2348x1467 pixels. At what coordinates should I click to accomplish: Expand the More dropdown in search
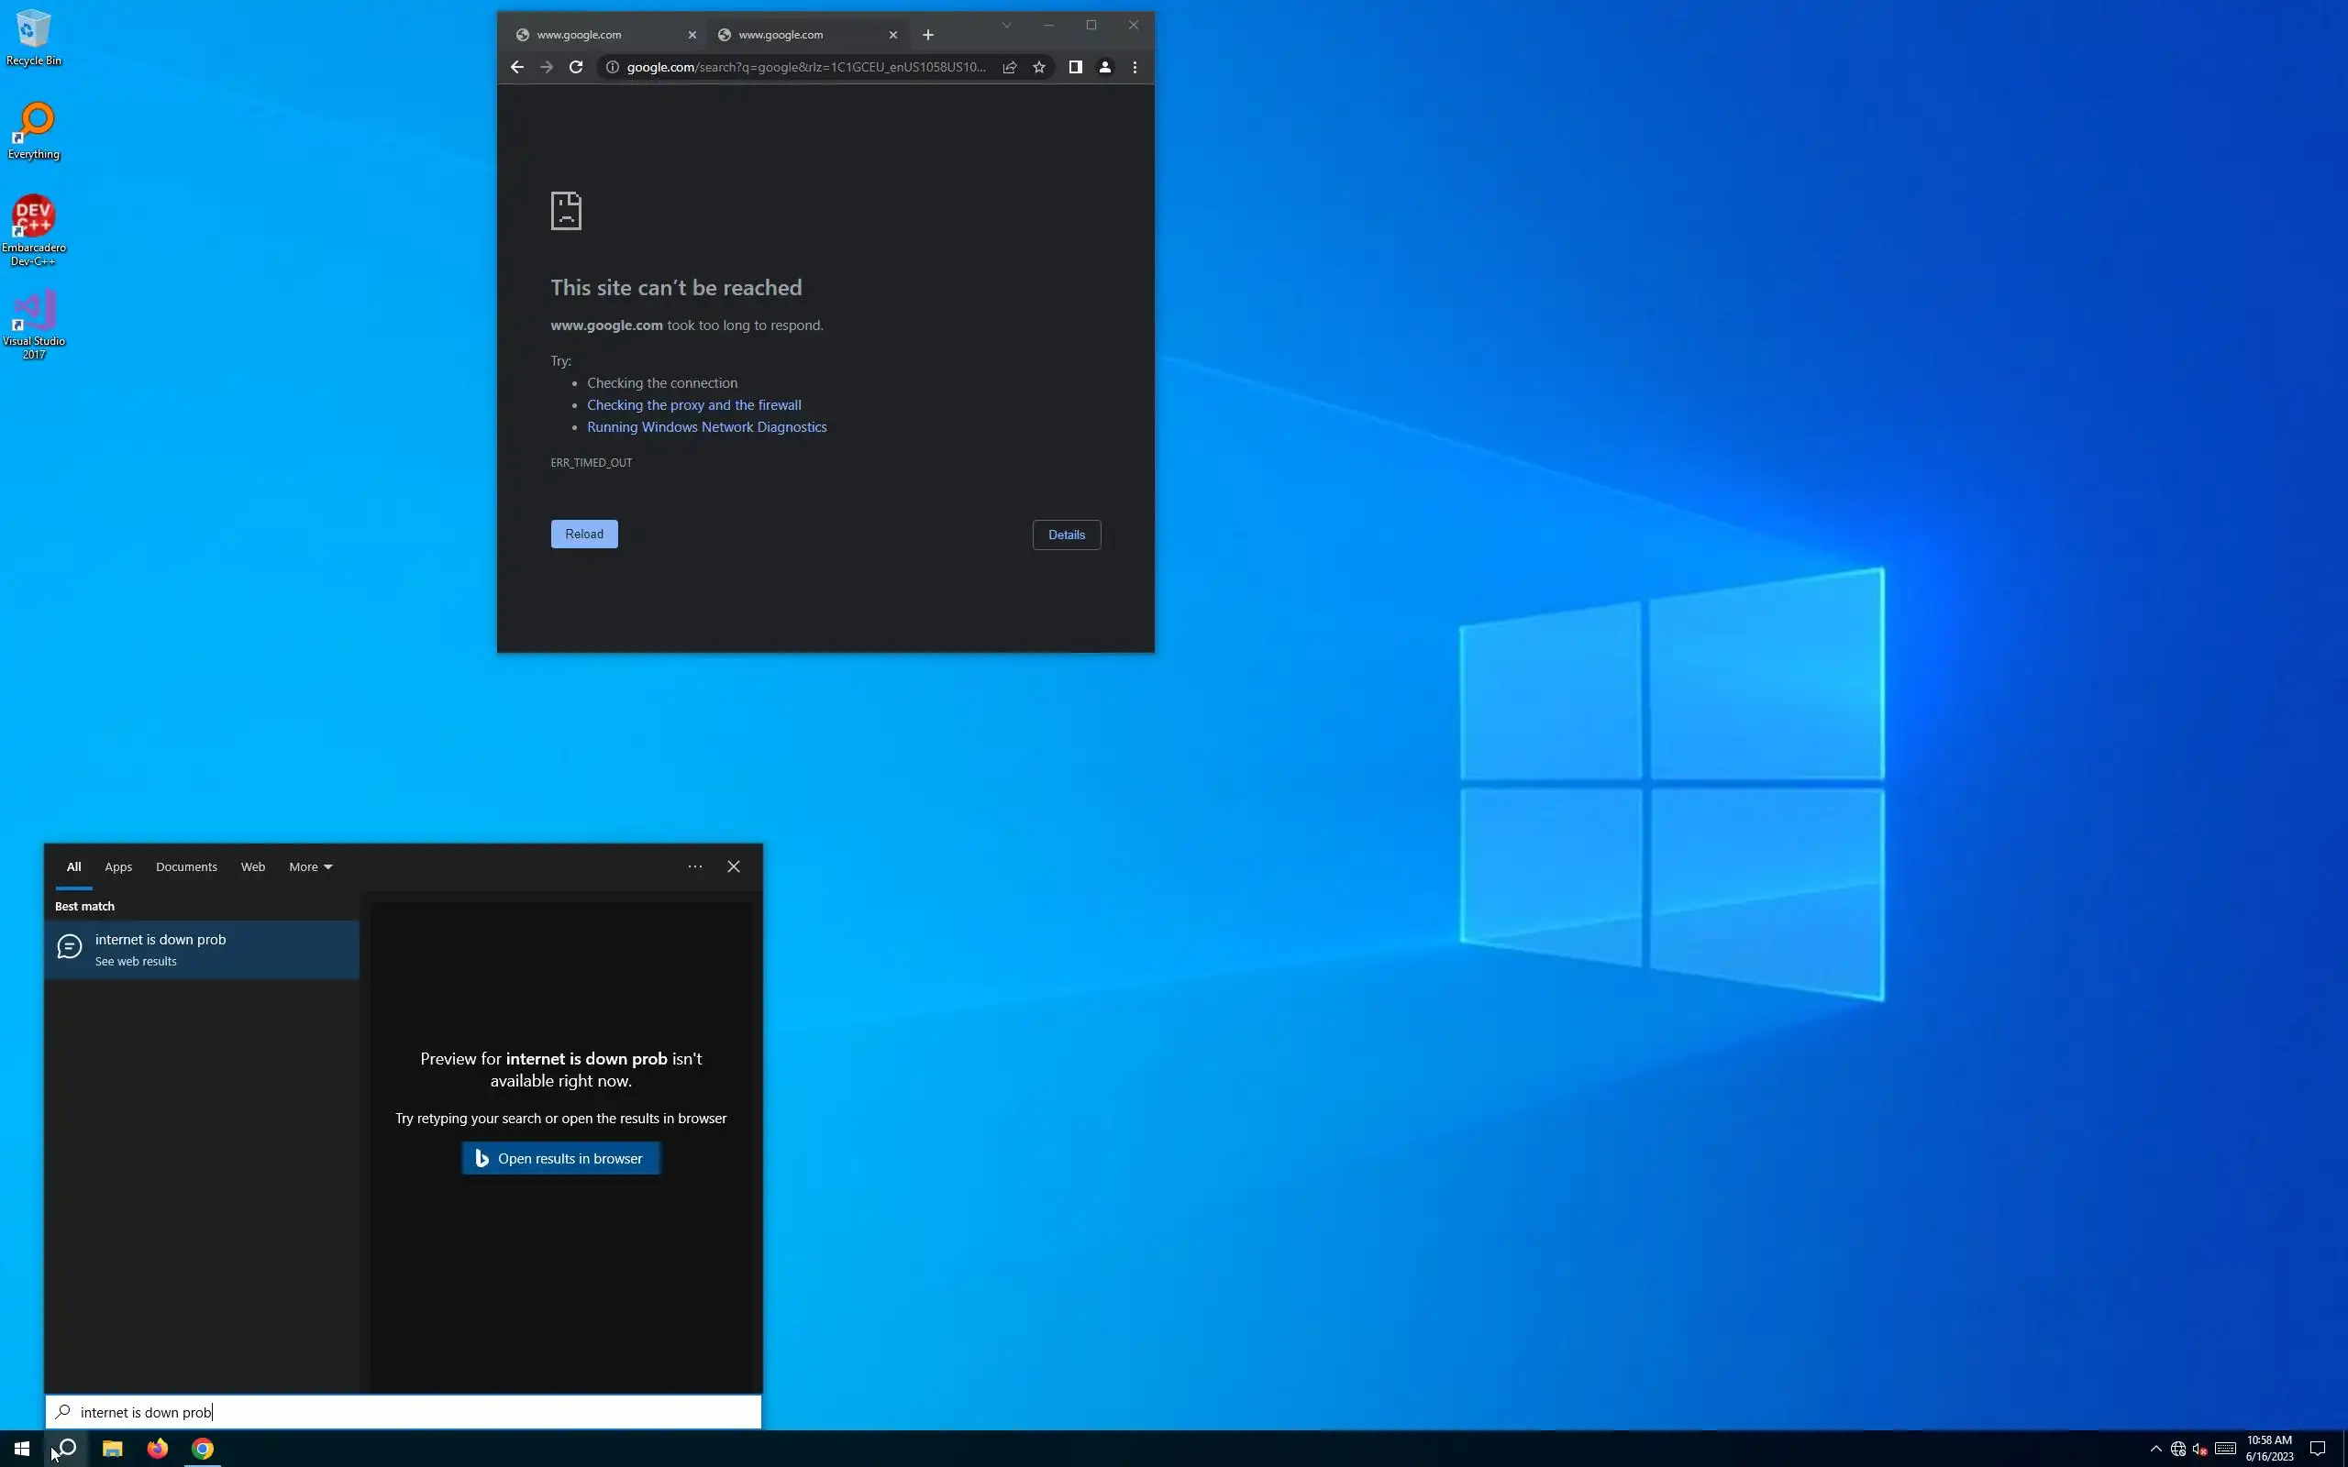coord(311,866)
